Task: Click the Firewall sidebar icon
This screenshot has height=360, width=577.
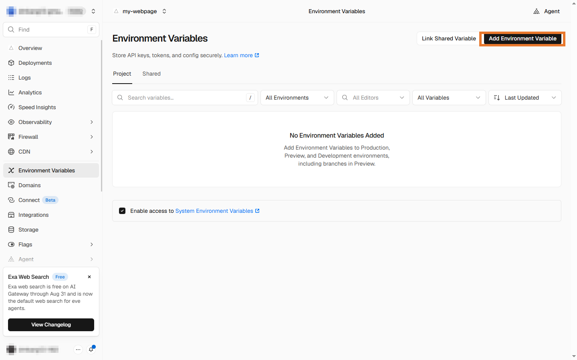Action: click(11, 137)
